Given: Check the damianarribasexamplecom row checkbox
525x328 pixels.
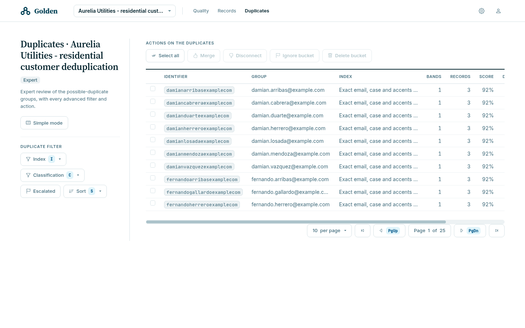Looking at the screenshot, I should coord(153,89).
